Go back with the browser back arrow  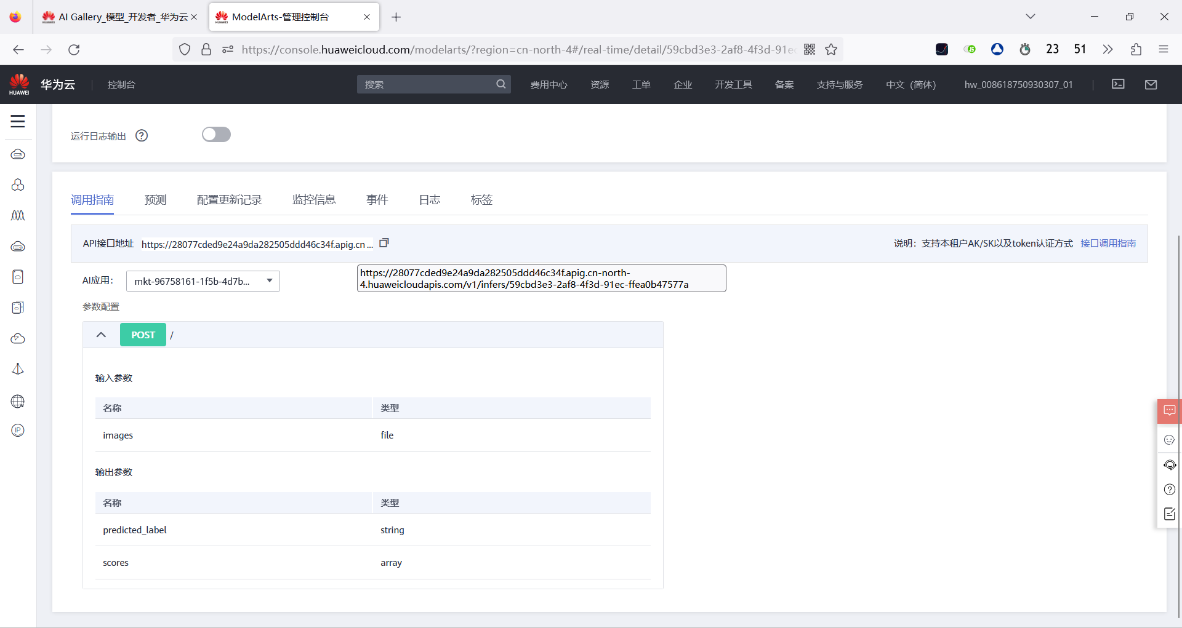pyautogui.click(x=18, y=49)
